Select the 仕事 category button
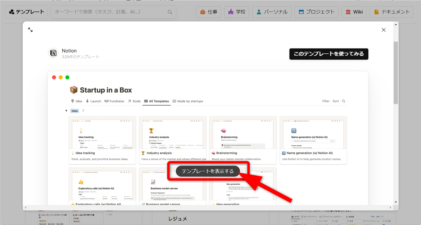The height and width of the screenshot is (225, 421). [209, 12]
